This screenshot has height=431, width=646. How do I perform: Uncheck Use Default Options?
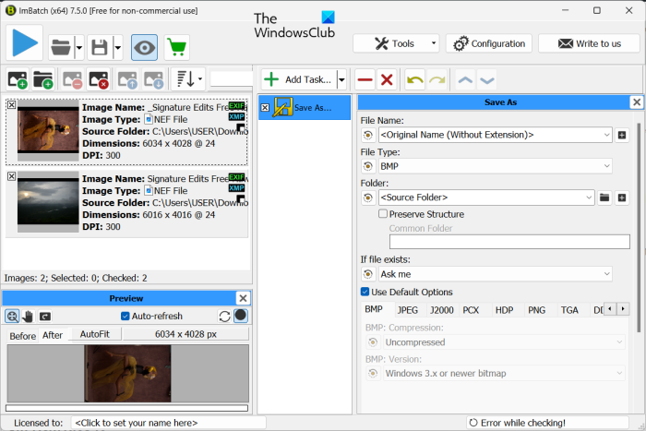point(365,292)
